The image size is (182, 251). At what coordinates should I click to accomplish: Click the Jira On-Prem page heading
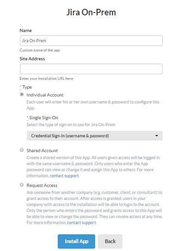[x=91, y=13]
